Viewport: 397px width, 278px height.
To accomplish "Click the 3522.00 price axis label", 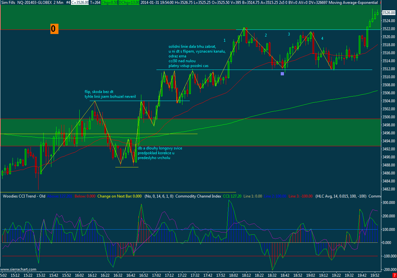I will click(x=389, y=29).
